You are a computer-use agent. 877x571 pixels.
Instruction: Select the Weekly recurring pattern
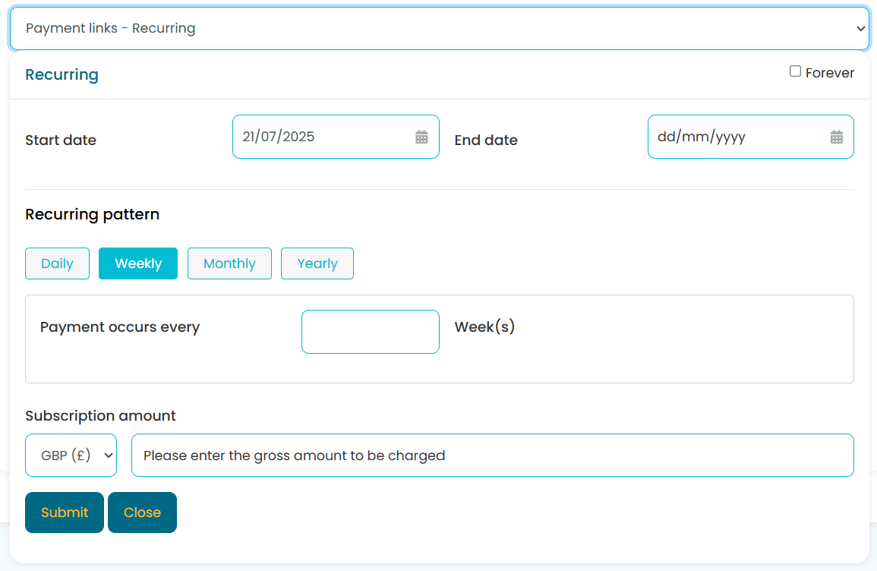[137, 263]
